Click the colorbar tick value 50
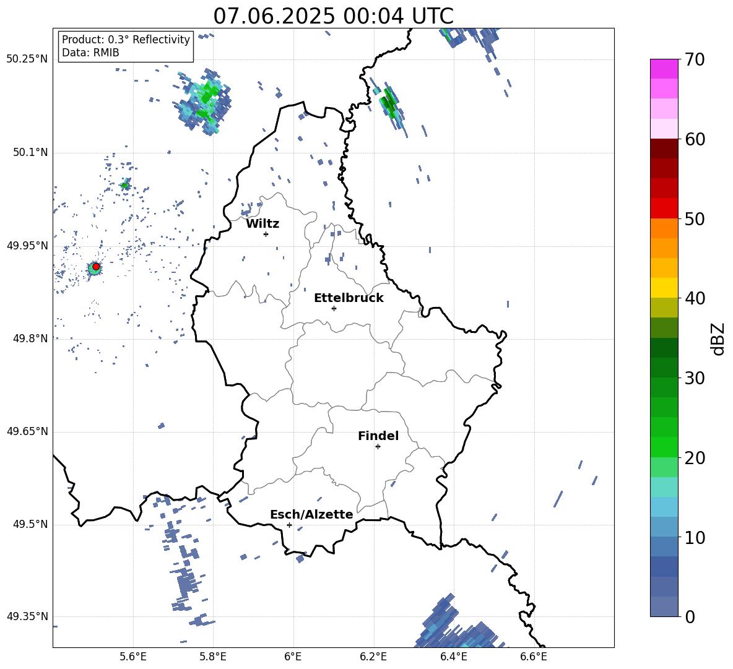 [x=695, y=218]
